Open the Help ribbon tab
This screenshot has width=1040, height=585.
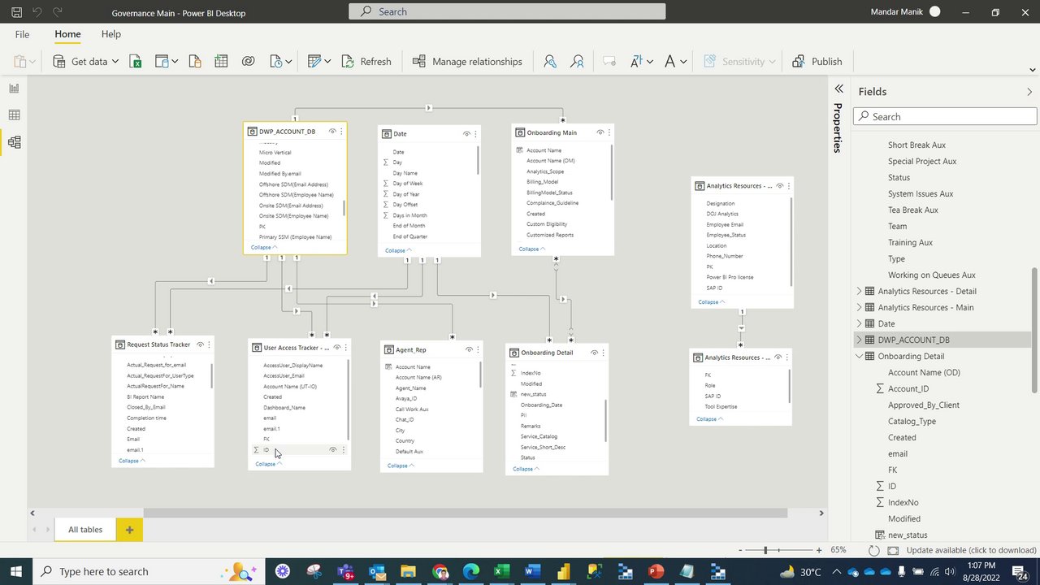coord(111,34)
